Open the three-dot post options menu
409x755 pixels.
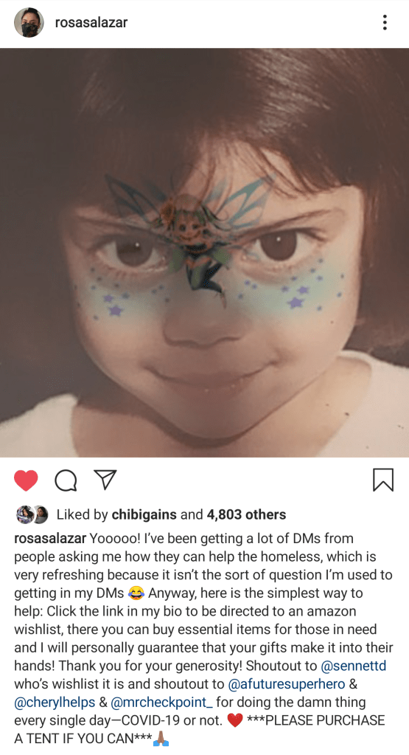pyautogui.click(x=385, y=23)
